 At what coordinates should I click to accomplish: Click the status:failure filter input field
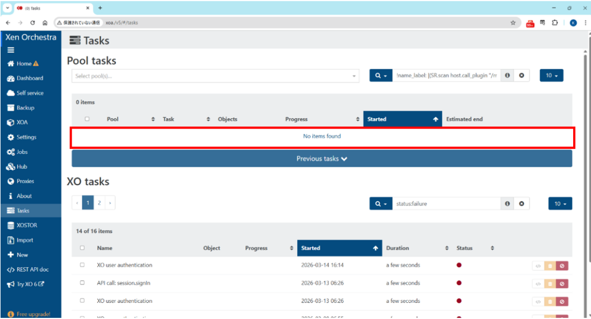point(446,204)
